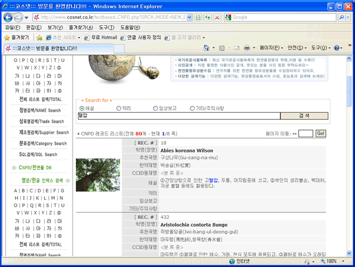Viewport: 355px width, 267px height.
Task: Click the RSS feeds icon
Action: point(222,48)
